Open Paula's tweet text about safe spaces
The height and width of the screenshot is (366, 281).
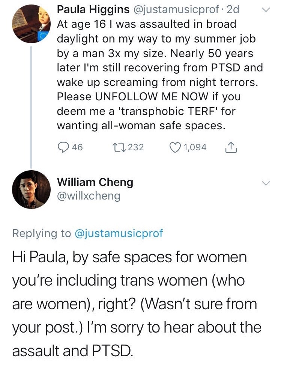150,75
